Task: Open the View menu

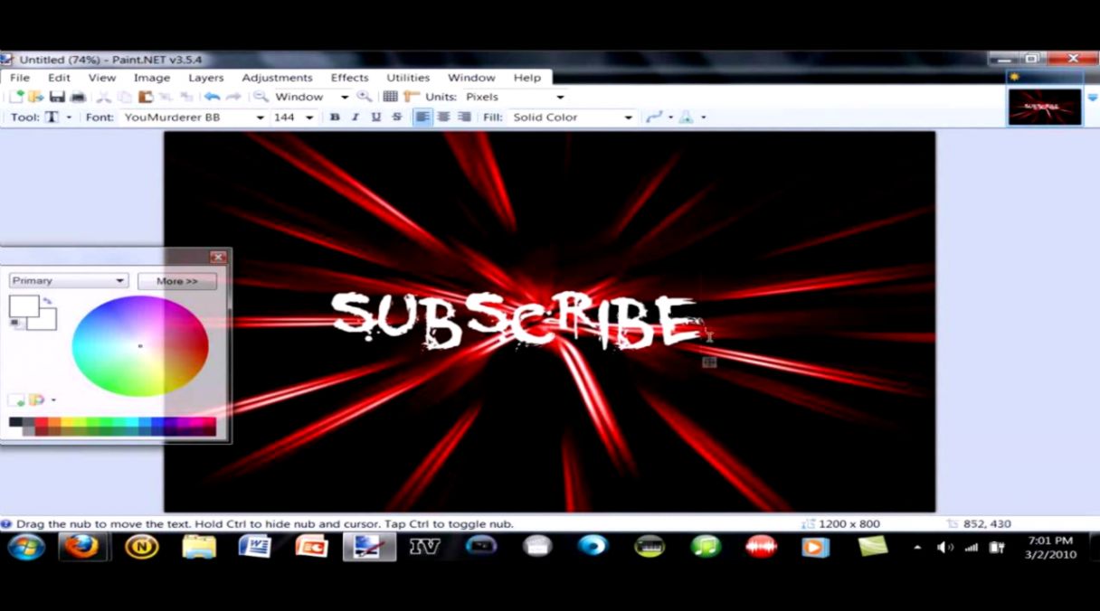Action: click(x=102, y=78)
